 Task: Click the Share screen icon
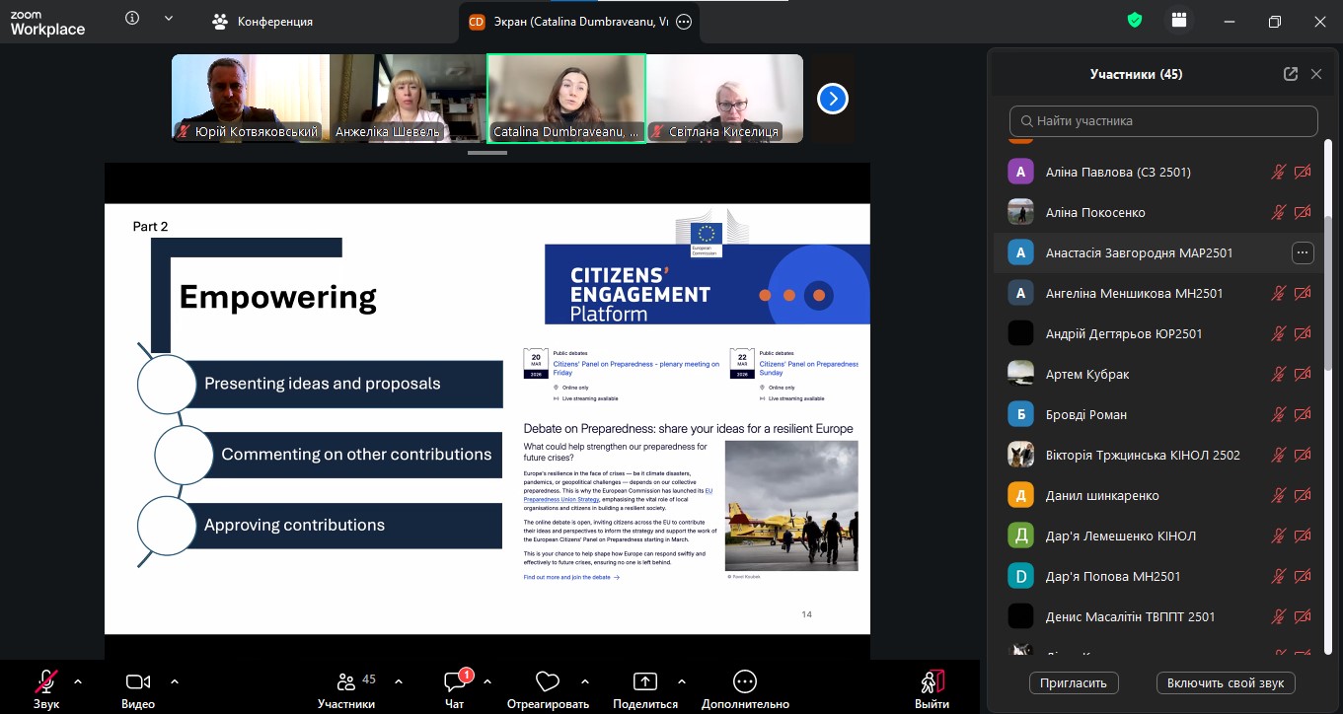pos(644,681)
